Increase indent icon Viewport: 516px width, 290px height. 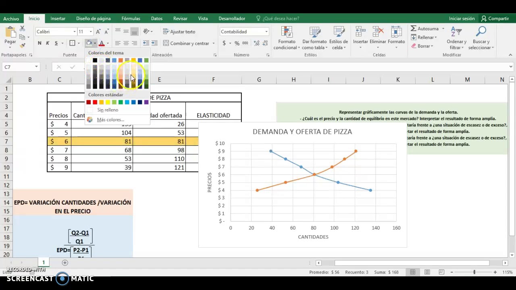click(154, 43)
